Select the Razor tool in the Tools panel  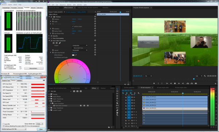pyautogui.click(x=117, y=103)
